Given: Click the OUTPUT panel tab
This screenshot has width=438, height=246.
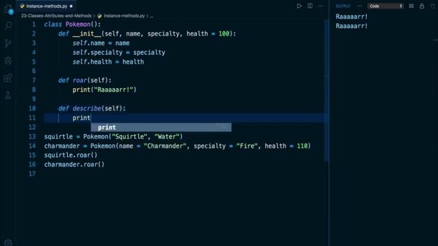Looking at the screenshot, I should [x=343, y=6].
